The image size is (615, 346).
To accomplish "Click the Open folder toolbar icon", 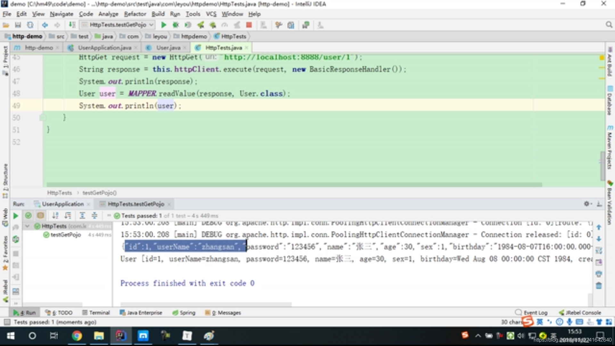I will click(6, 25).
